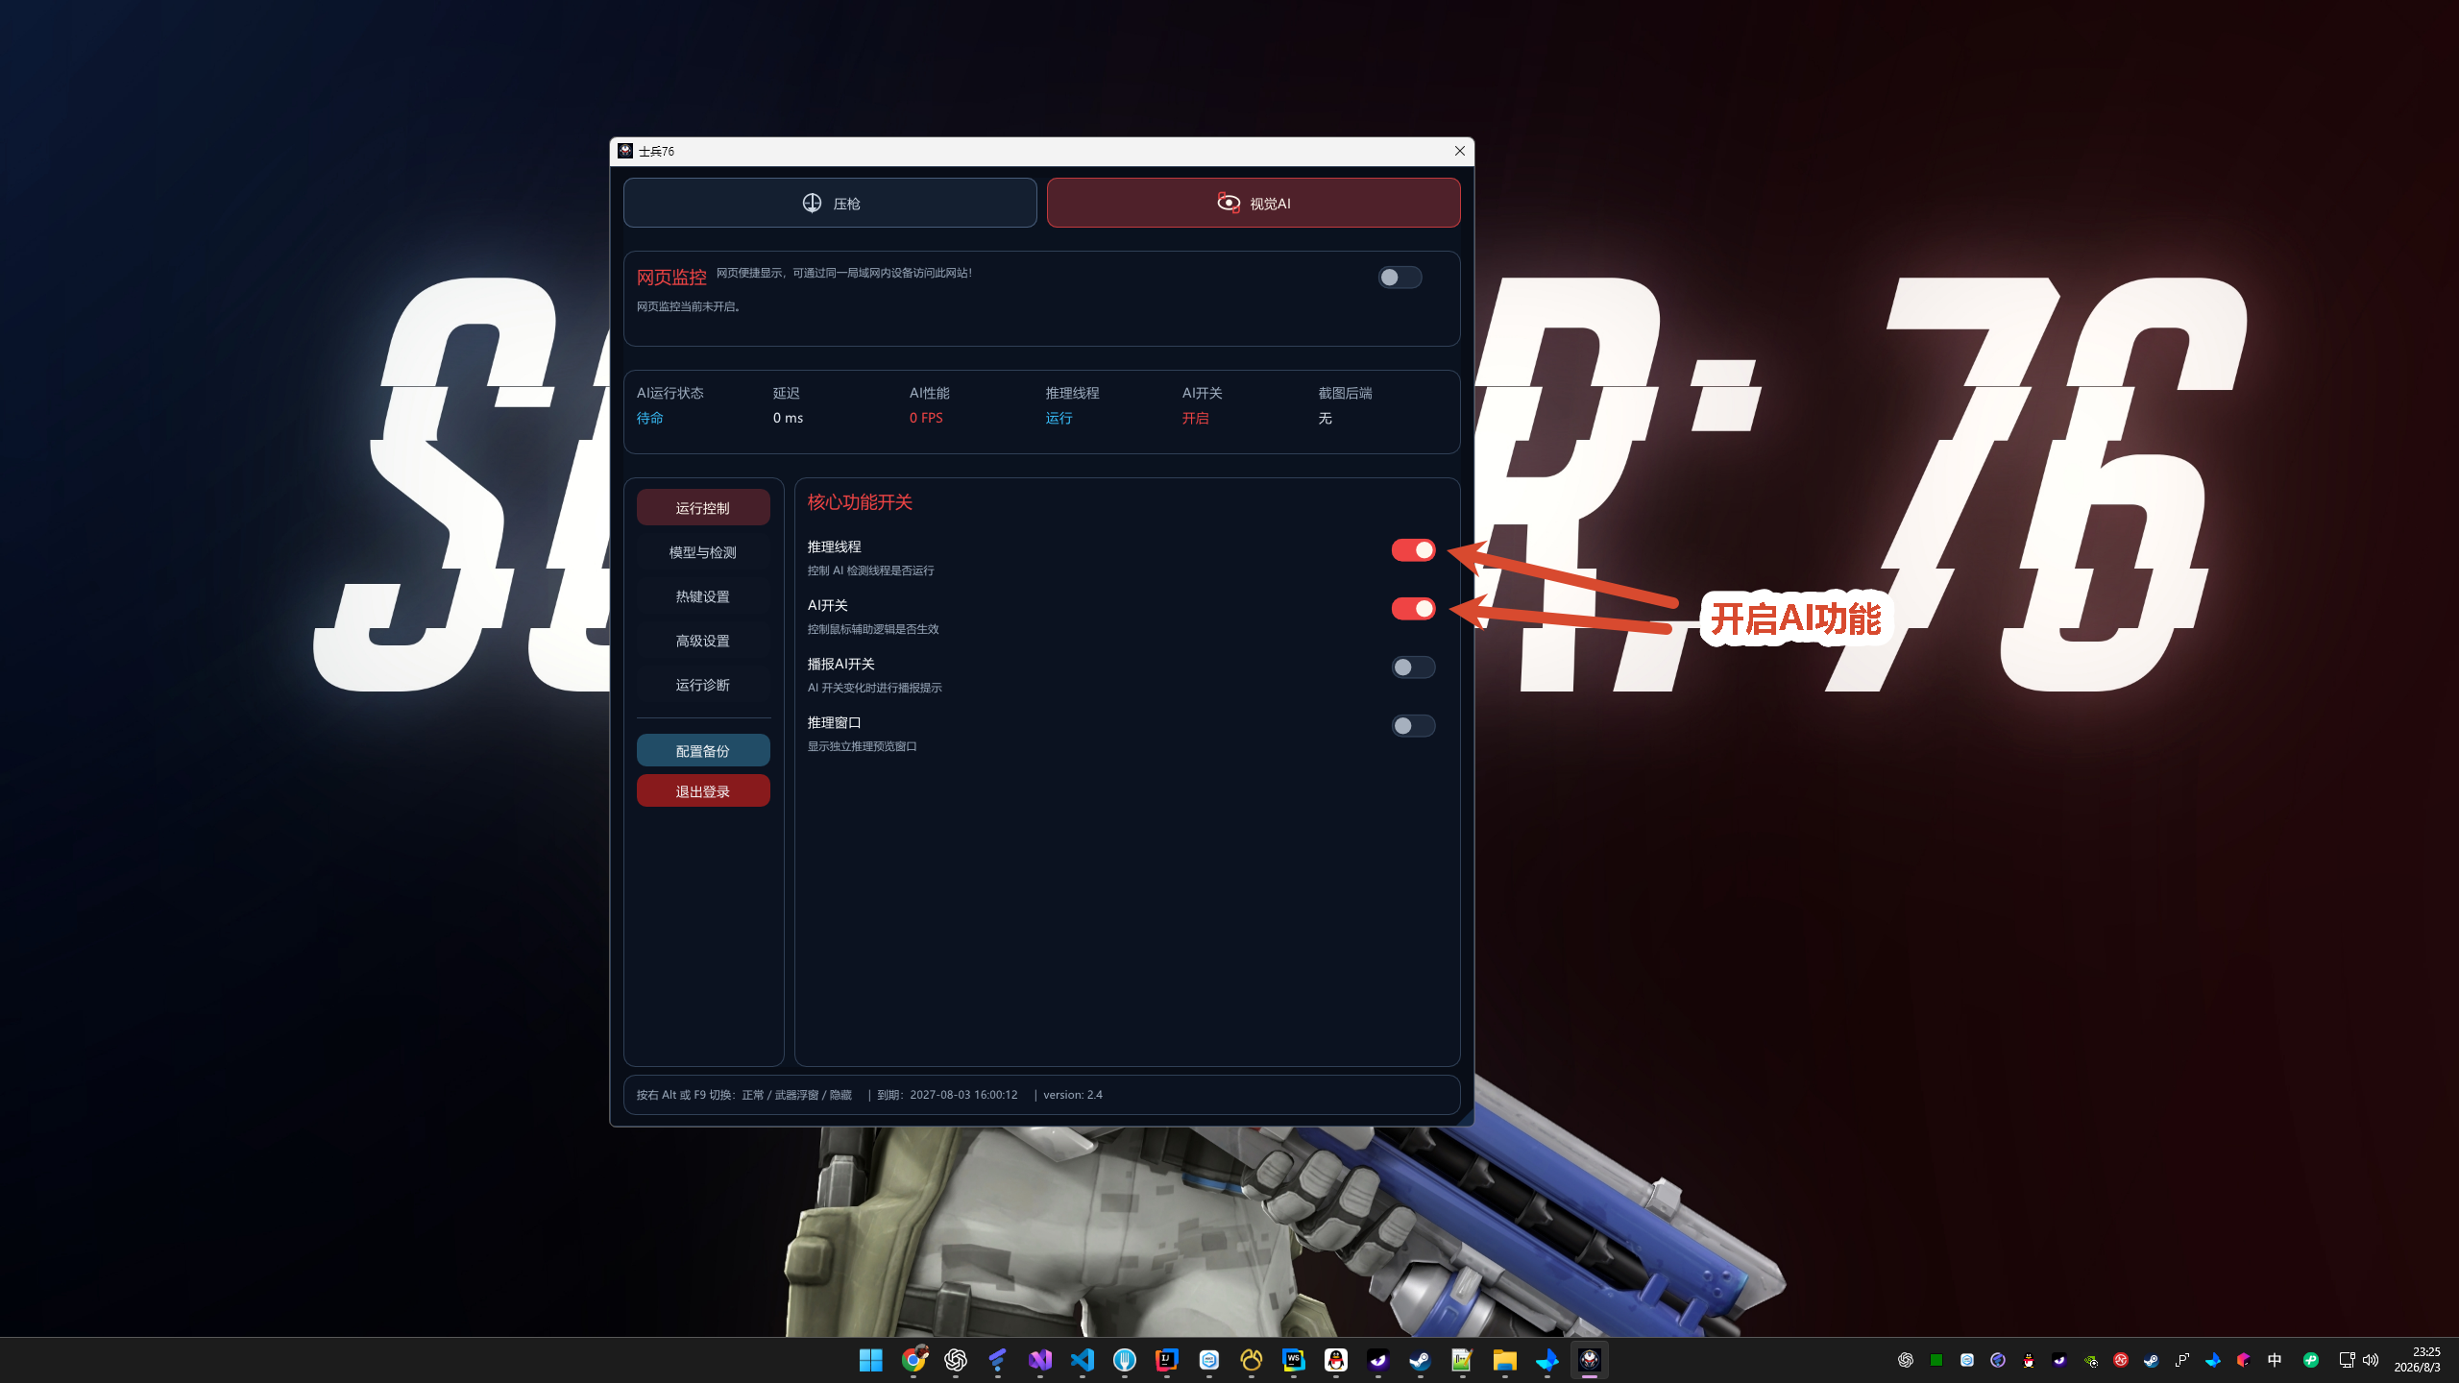Screen dimensions: 2459x1383
Task: Open the Windows Start menu
Action: coord(871,1360)
